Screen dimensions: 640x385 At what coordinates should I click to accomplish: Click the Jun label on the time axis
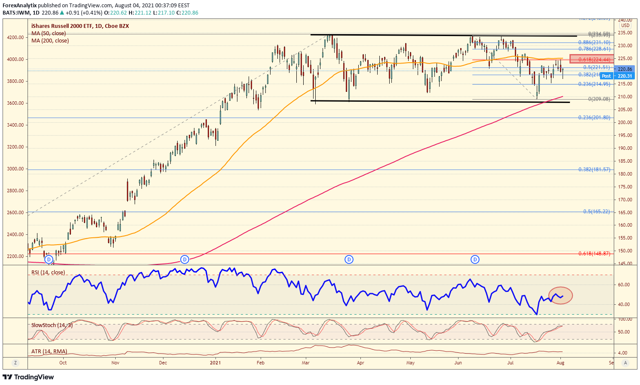pos(458,363)
